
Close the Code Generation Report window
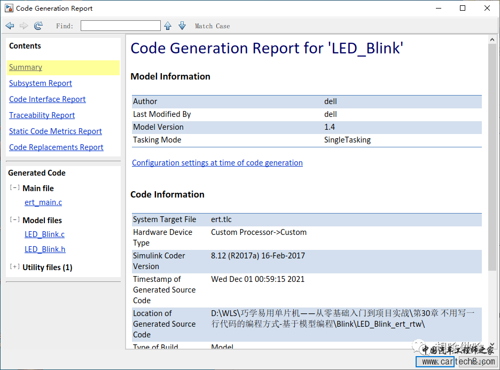[x=487, y=9]
